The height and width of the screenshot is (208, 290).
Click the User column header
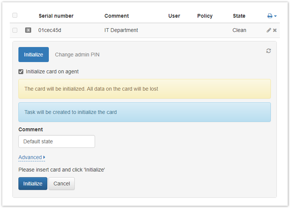(x=174, y=16)
